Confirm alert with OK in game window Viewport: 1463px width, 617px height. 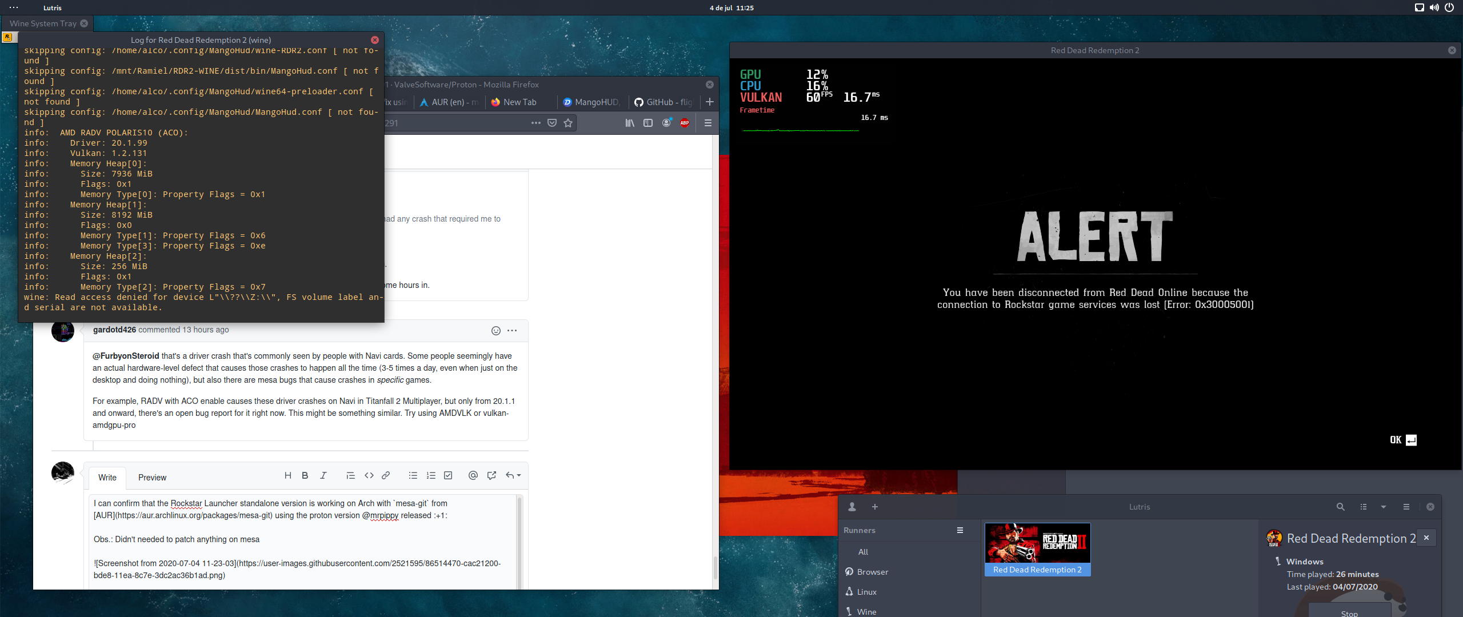tap(1404, 440)
